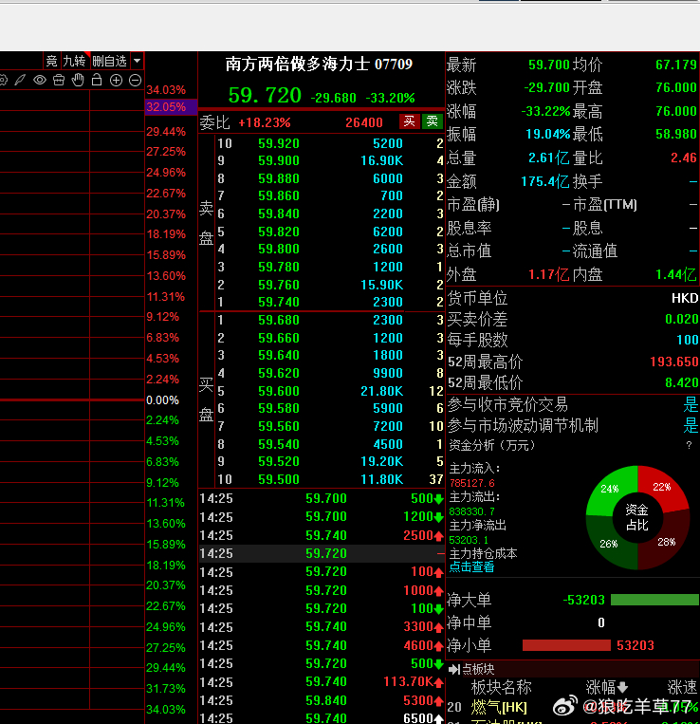
Task: Toggle the eye visibility icon
Action: (40, 81)
